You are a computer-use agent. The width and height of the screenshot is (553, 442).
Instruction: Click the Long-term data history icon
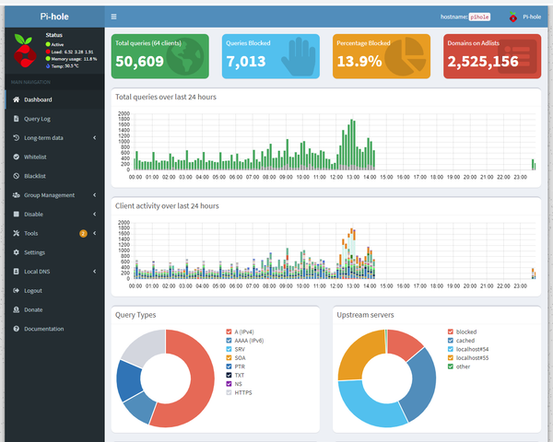[x=17, y=137]
